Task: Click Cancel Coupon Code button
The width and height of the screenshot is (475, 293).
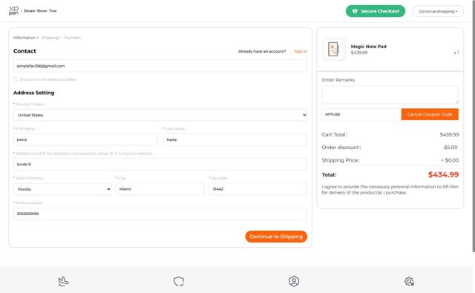Action: point(430,114)
